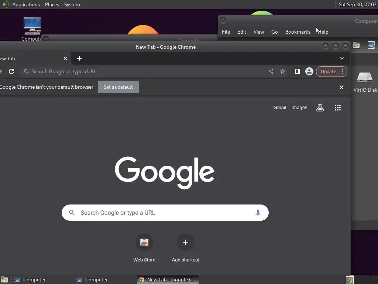Image resolution: width=378 pixels, height=284 pixels.
Task: Click the clock showing Sat Sep 30
Action: pyautogui.click(x=357, y=4)
